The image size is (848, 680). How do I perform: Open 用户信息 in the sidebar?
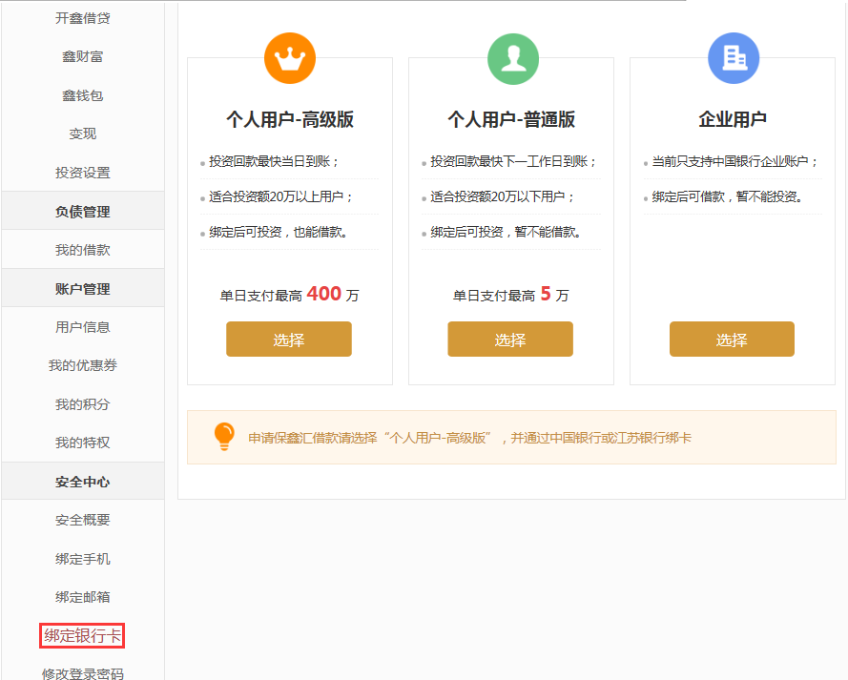pos(83,327)
